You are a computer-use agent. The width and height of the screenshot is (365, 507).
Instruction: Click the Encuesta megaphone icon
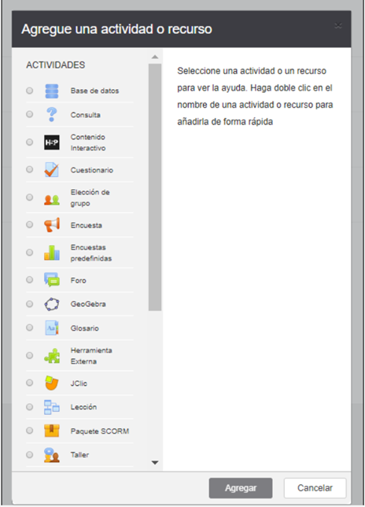(52, 224)
